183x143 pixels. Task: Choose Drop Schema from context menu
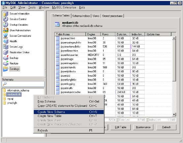coord(69,102)
